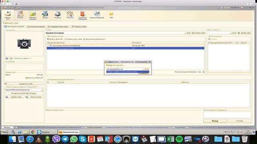Open Viber from the macOS dock

(x=56, y=139)
